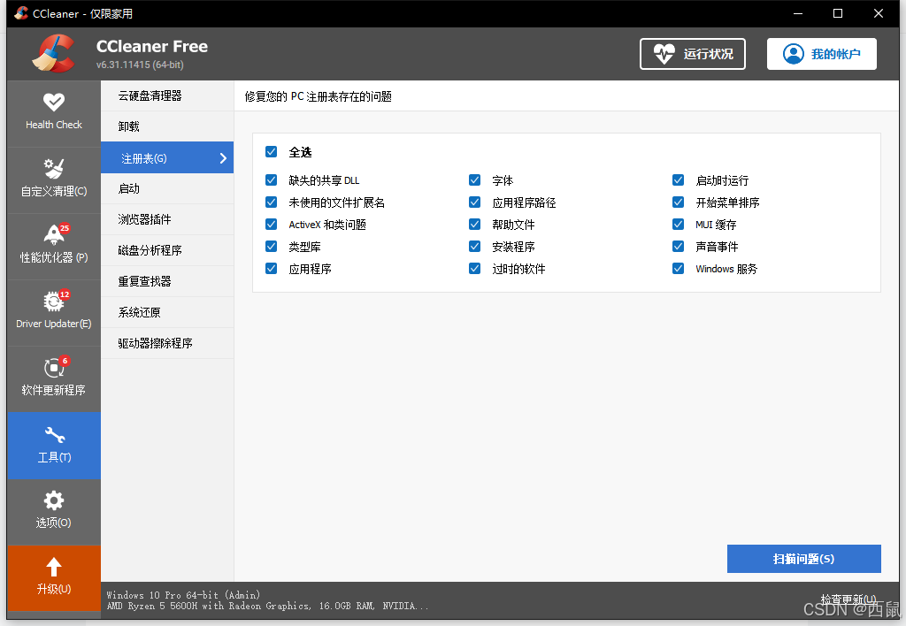Click 扫描问题(S) button

(803, 559)
